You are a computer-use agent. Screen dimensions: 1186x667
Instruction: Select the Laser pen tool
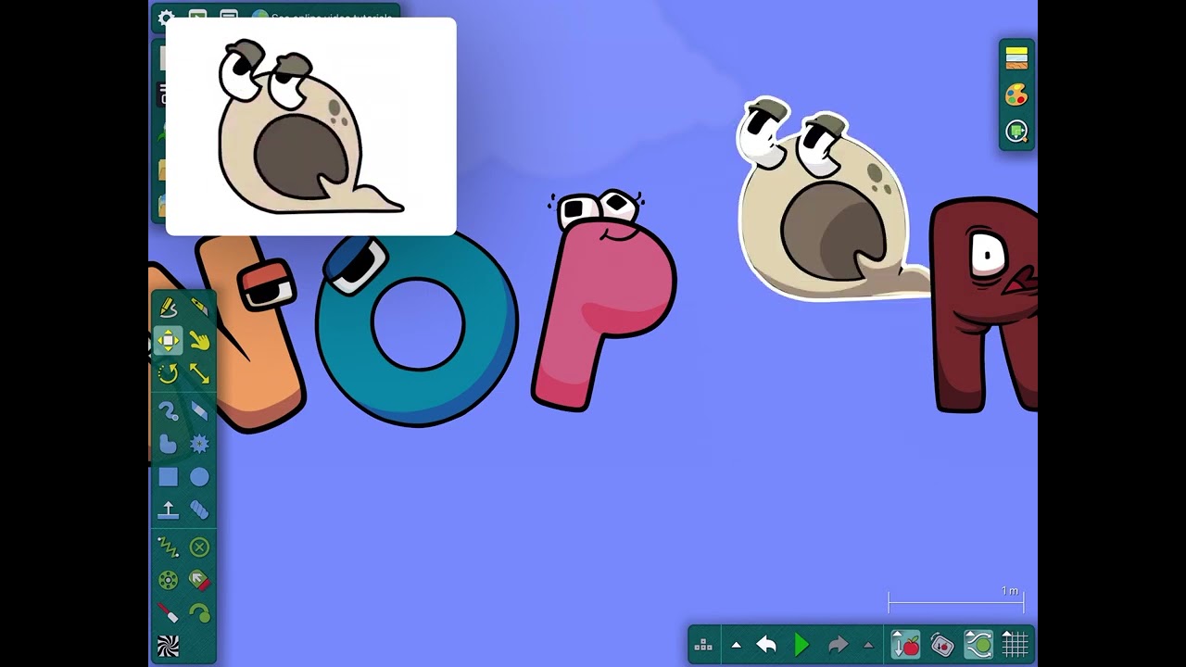[x=168, y=613]
